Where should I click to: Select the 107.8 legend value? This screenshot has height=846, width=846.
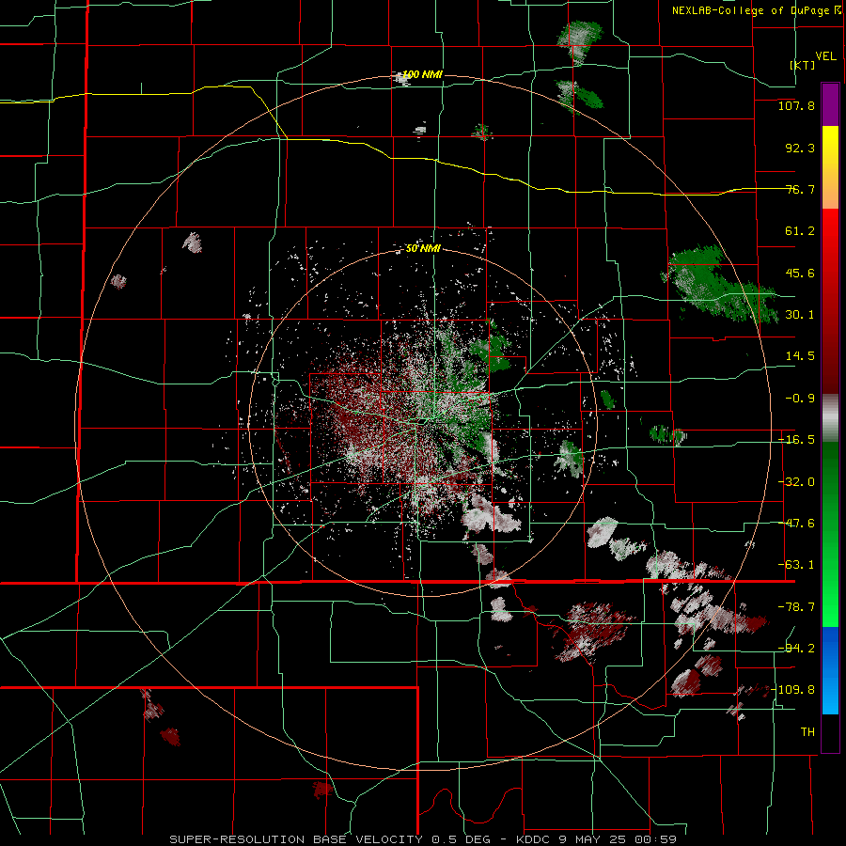(796, 105)
